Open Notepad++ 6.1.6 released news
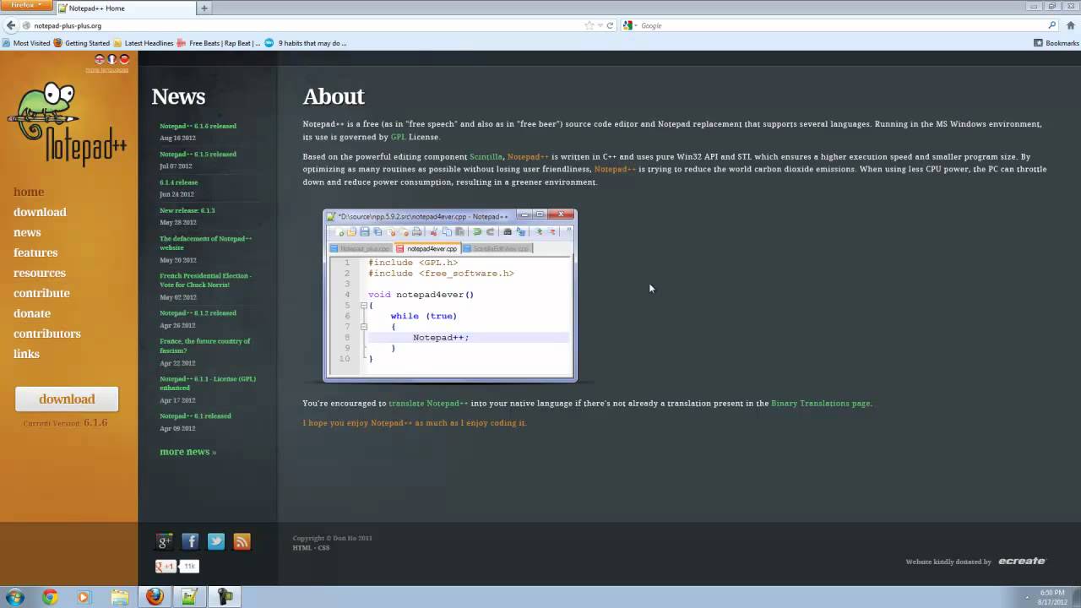Screen dimensions: 1081x608 [x=198, y=126]
